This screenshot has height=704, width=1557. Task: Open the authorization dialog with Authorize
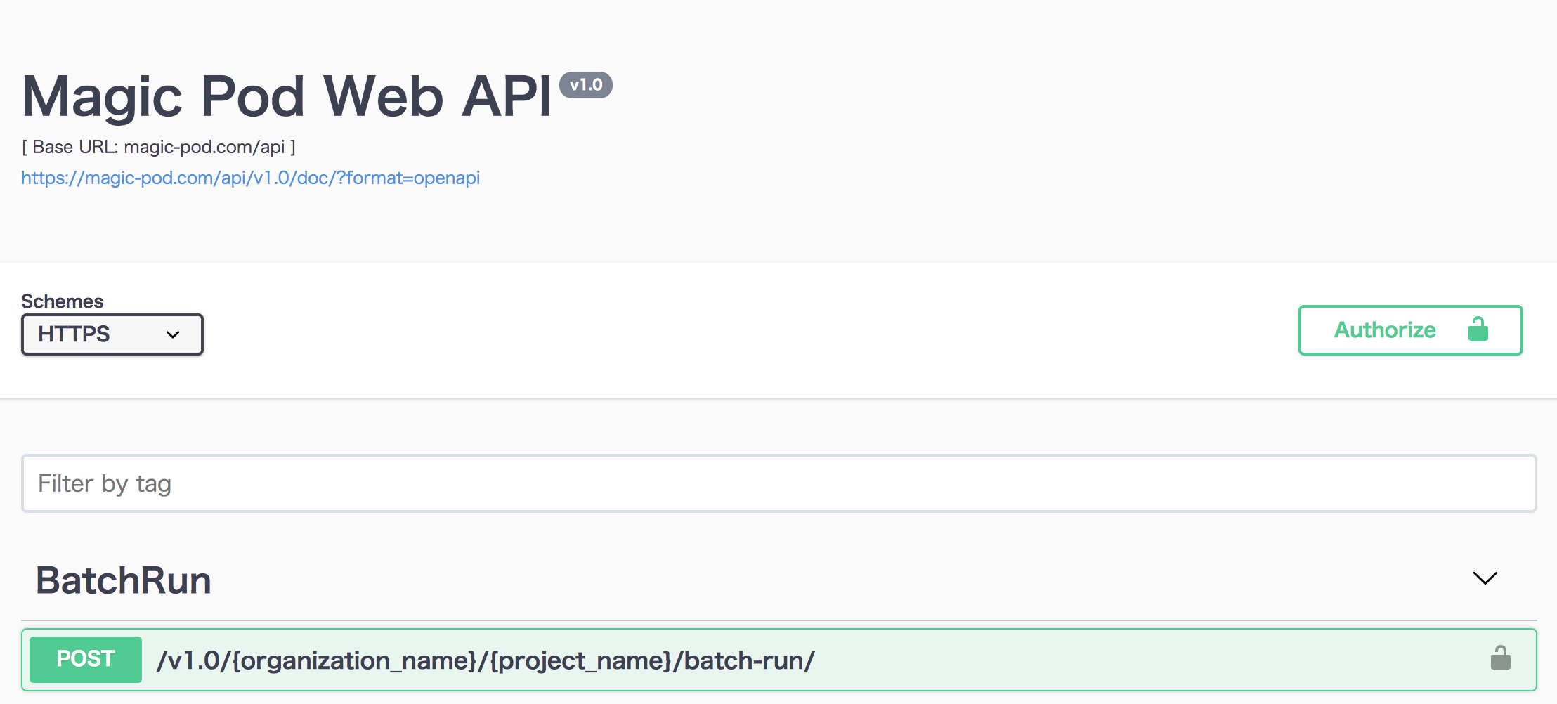coord(1383,330)
